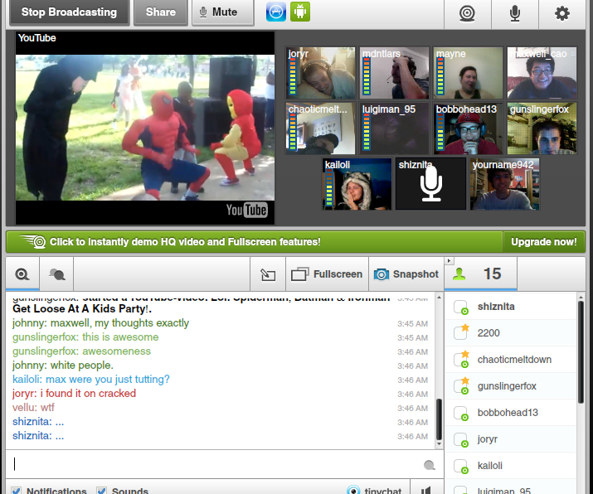Select luigiman_95 webcam thumbnail
Screen dimensions: 593x494
tap(395, 128)
